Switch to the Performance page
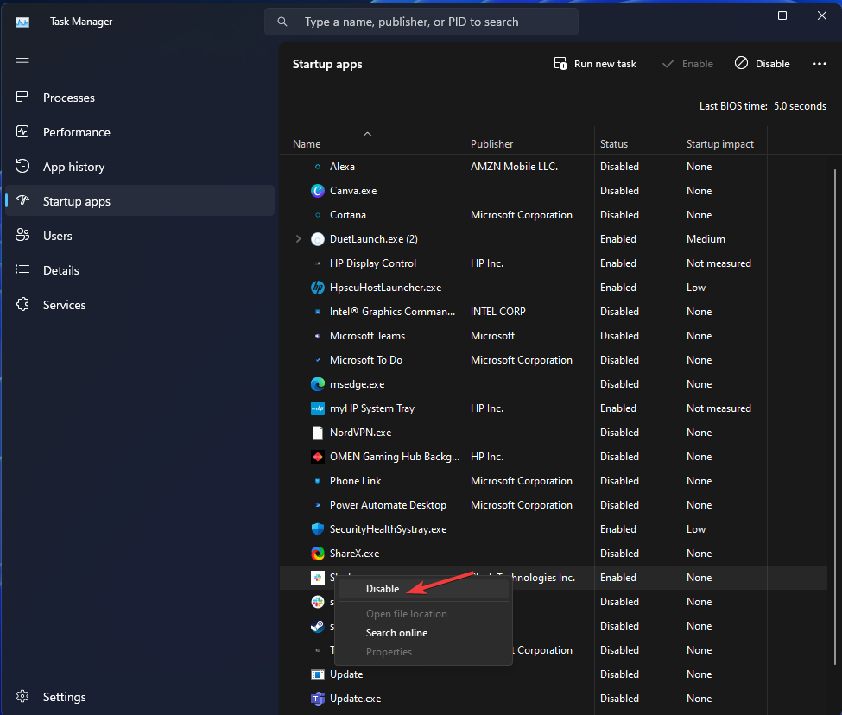Image resolution: width=842 pixels, height=715 pixels. click(140, 132)
